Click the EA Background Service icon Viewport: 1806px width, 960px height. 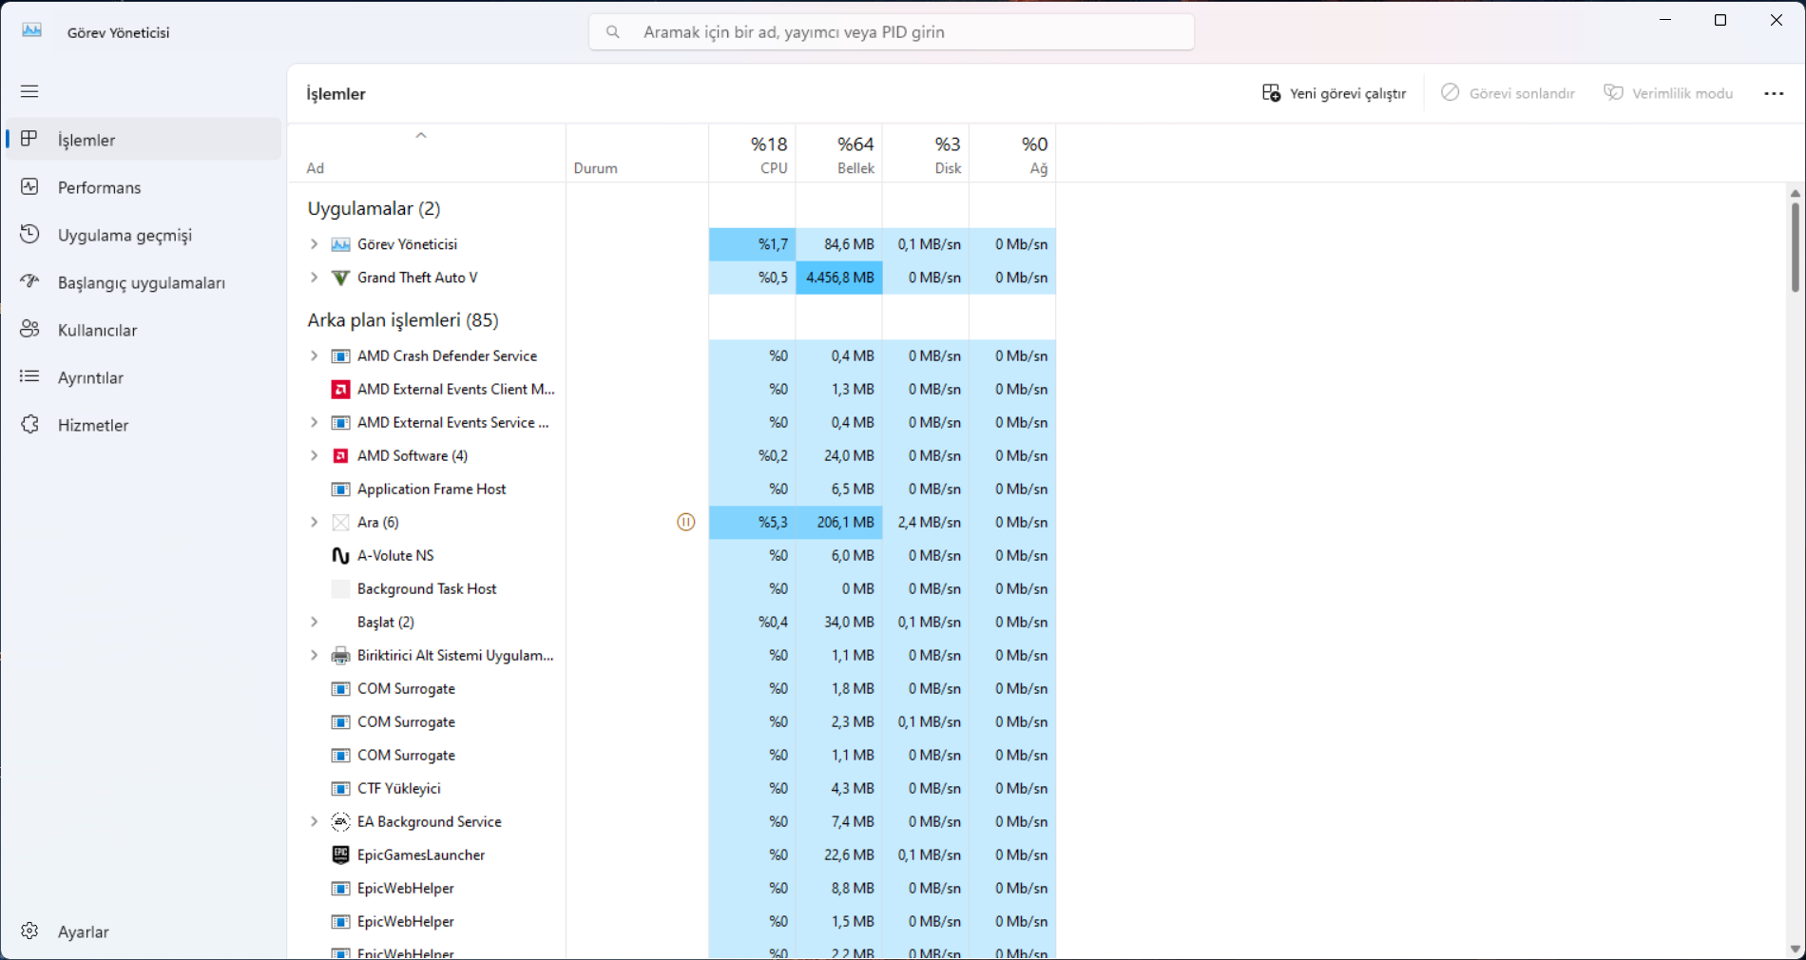[340, 821]
